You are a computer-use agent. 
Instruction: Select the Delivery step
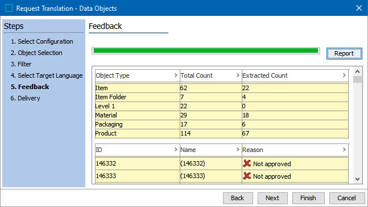(25, 98)
